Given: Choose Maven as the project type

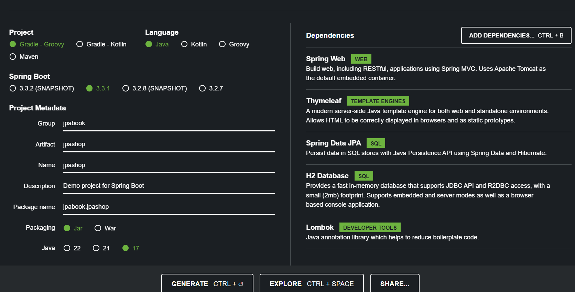Looking at the screenshot, I should [x=24, y=57].
